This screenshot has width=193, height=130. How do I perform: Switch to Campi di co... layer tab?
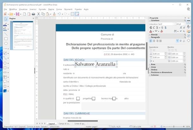click(x=64, y=124)
